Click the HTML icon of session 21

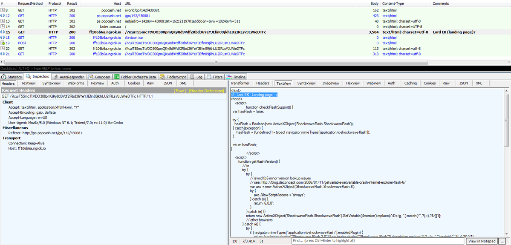tap(3, 54)
